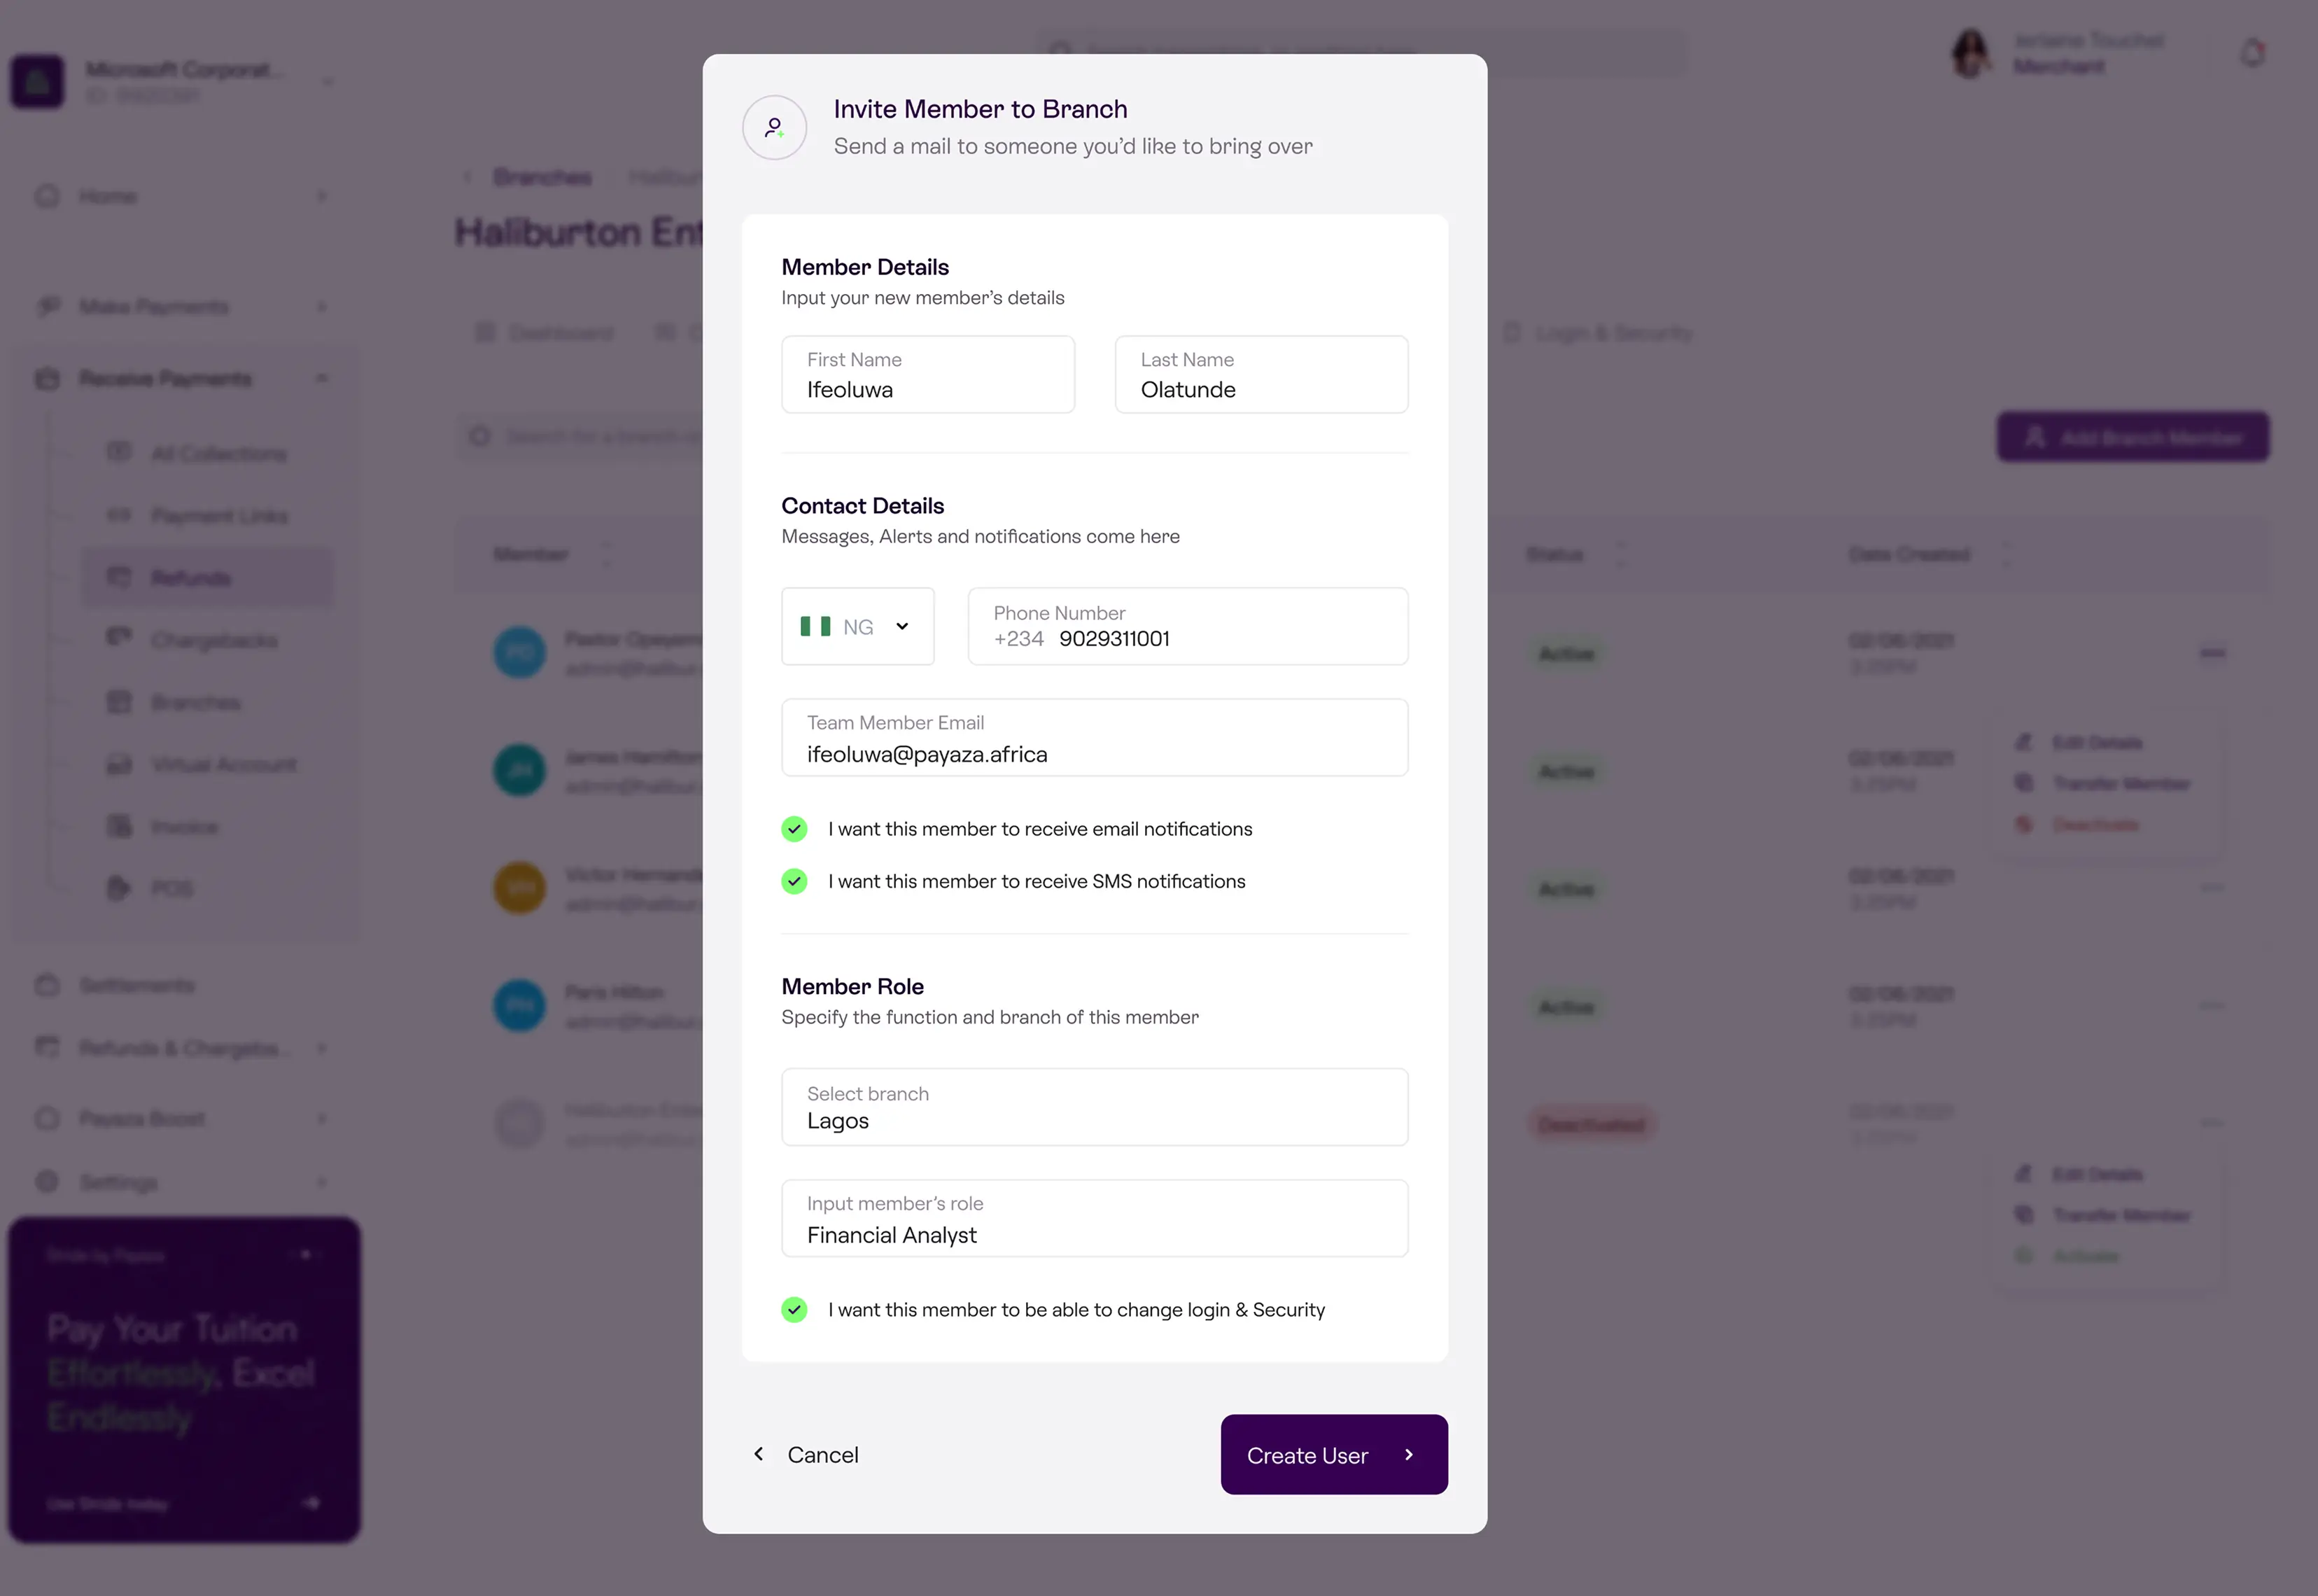
Task: Click the company logo in the sidebar
Action: click(38, 81)
